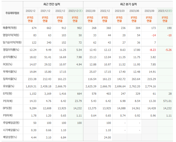The height and width of the screenshot is (142, 176).
Task: Click the 영업이익률(%) row label
Action: tap(11, 50)
